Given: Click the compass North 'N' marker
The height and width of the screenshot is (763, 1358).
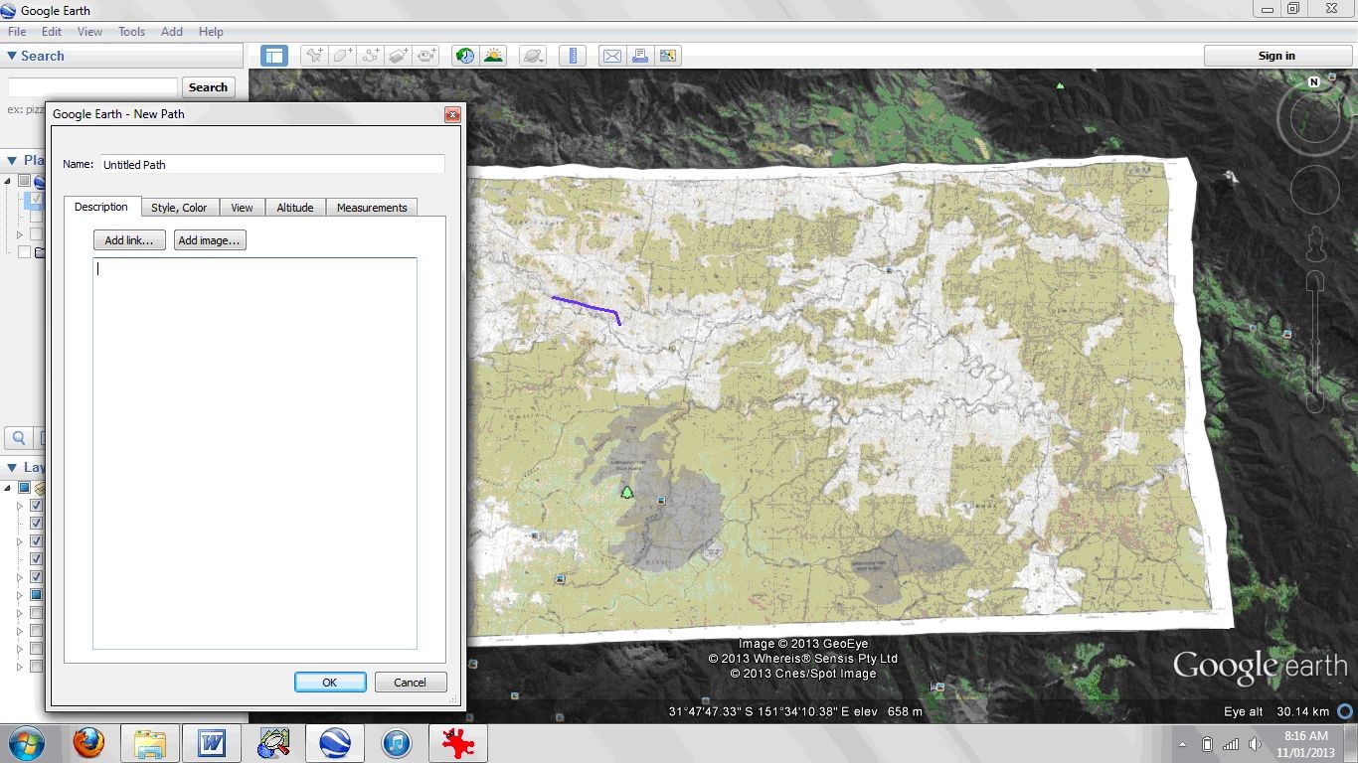Looking at the screenshot, I should coord(1314,82).
